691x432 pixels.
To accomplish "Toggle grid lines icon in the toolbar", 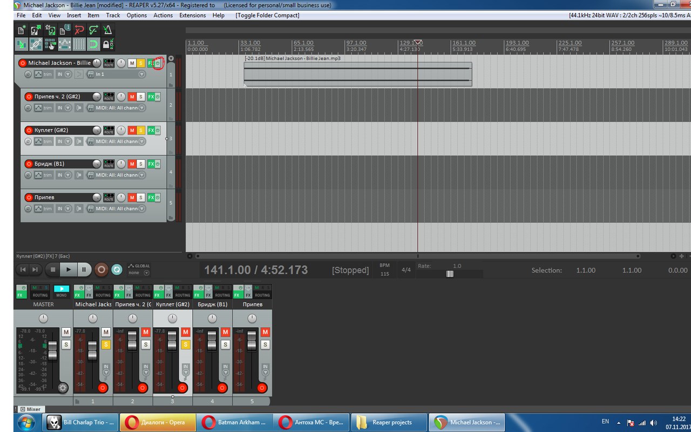I will [x=79, y=44].
